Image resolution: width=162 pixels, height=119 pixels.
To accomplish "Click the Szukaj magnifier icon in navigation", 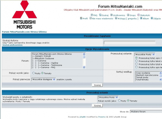I will click(x=100, y=15).
